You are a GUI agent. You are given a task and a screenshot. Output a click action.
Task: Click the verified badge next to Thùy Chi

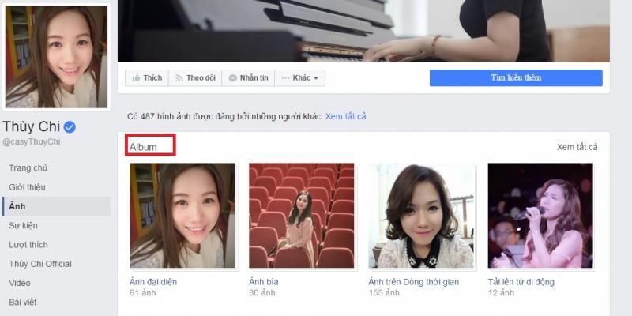click(70, 127)
